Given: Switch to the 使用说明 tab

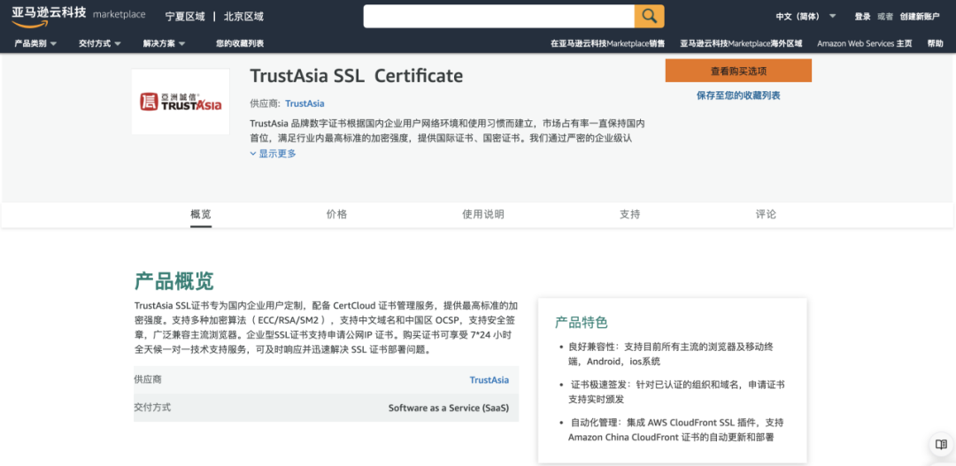Looking at the screenshot, I should pos(483,214).
